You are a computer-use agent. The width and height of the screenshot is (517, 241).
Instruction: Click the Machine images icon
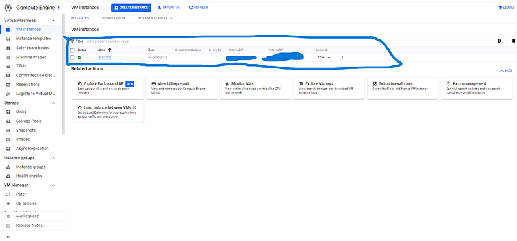[x=8, y=57]
